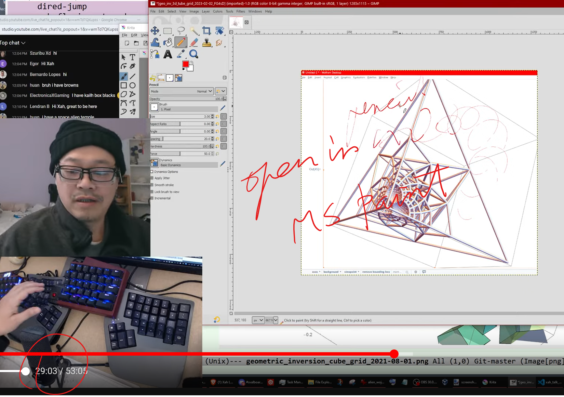The image size is (564, 397).
Task: Click Opacity spinner arrows
Action: point(225,99)
